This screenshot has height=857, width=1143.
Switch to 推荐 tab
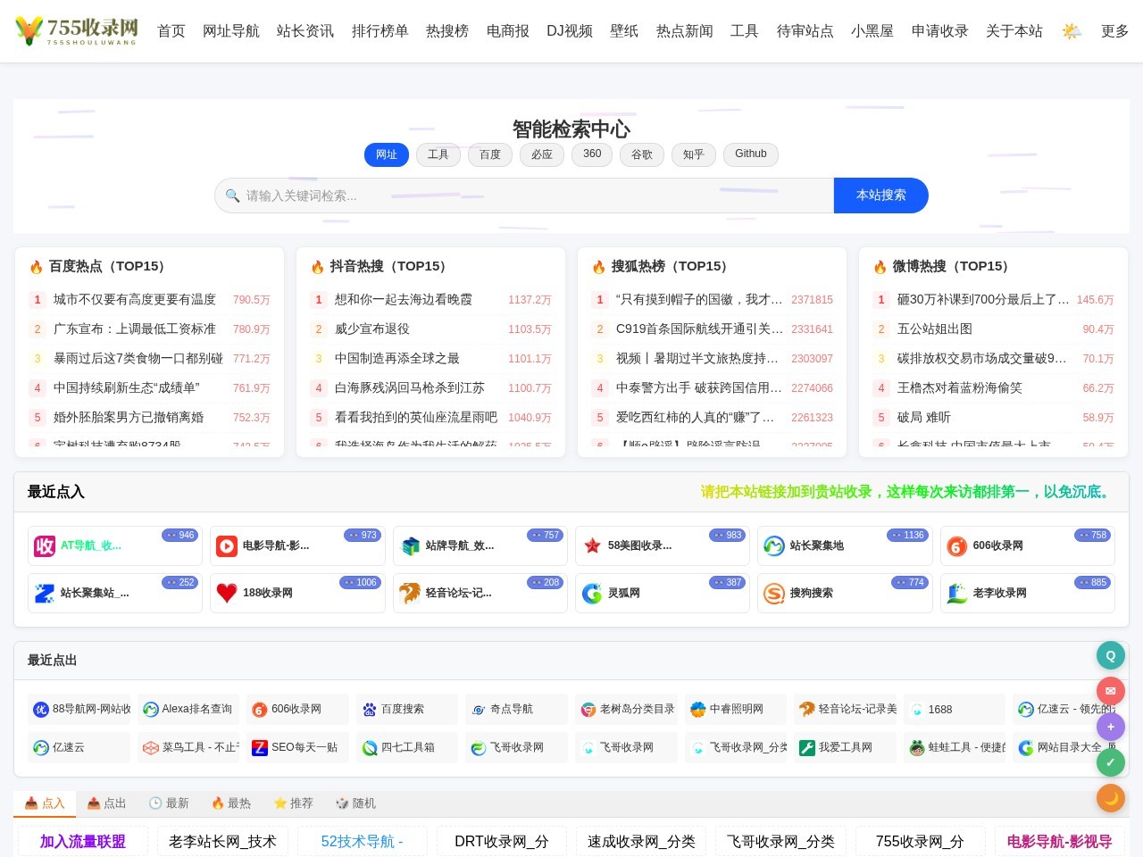coord(294,803)
